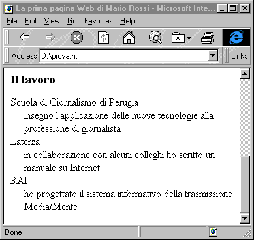Open the Help menu
254x240 pixels.
click(127, 21)
